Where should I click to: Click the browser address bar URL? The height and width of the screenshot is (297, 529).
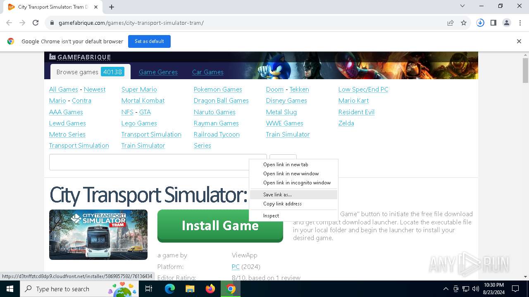click(131, 23)
